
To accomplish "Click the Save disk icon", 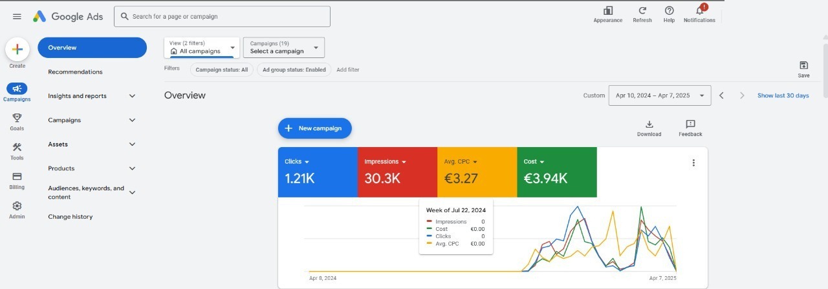I will (803, 65).
